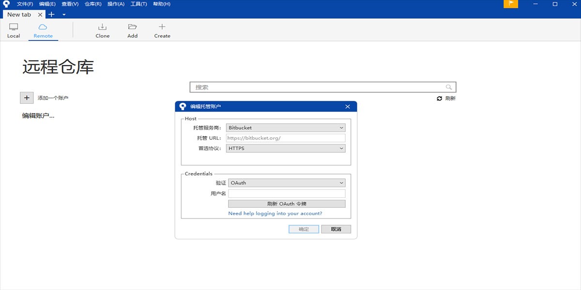
Task: Click the 刷新 OAuth 令牌 button
Action: click(x=286, y=203)
